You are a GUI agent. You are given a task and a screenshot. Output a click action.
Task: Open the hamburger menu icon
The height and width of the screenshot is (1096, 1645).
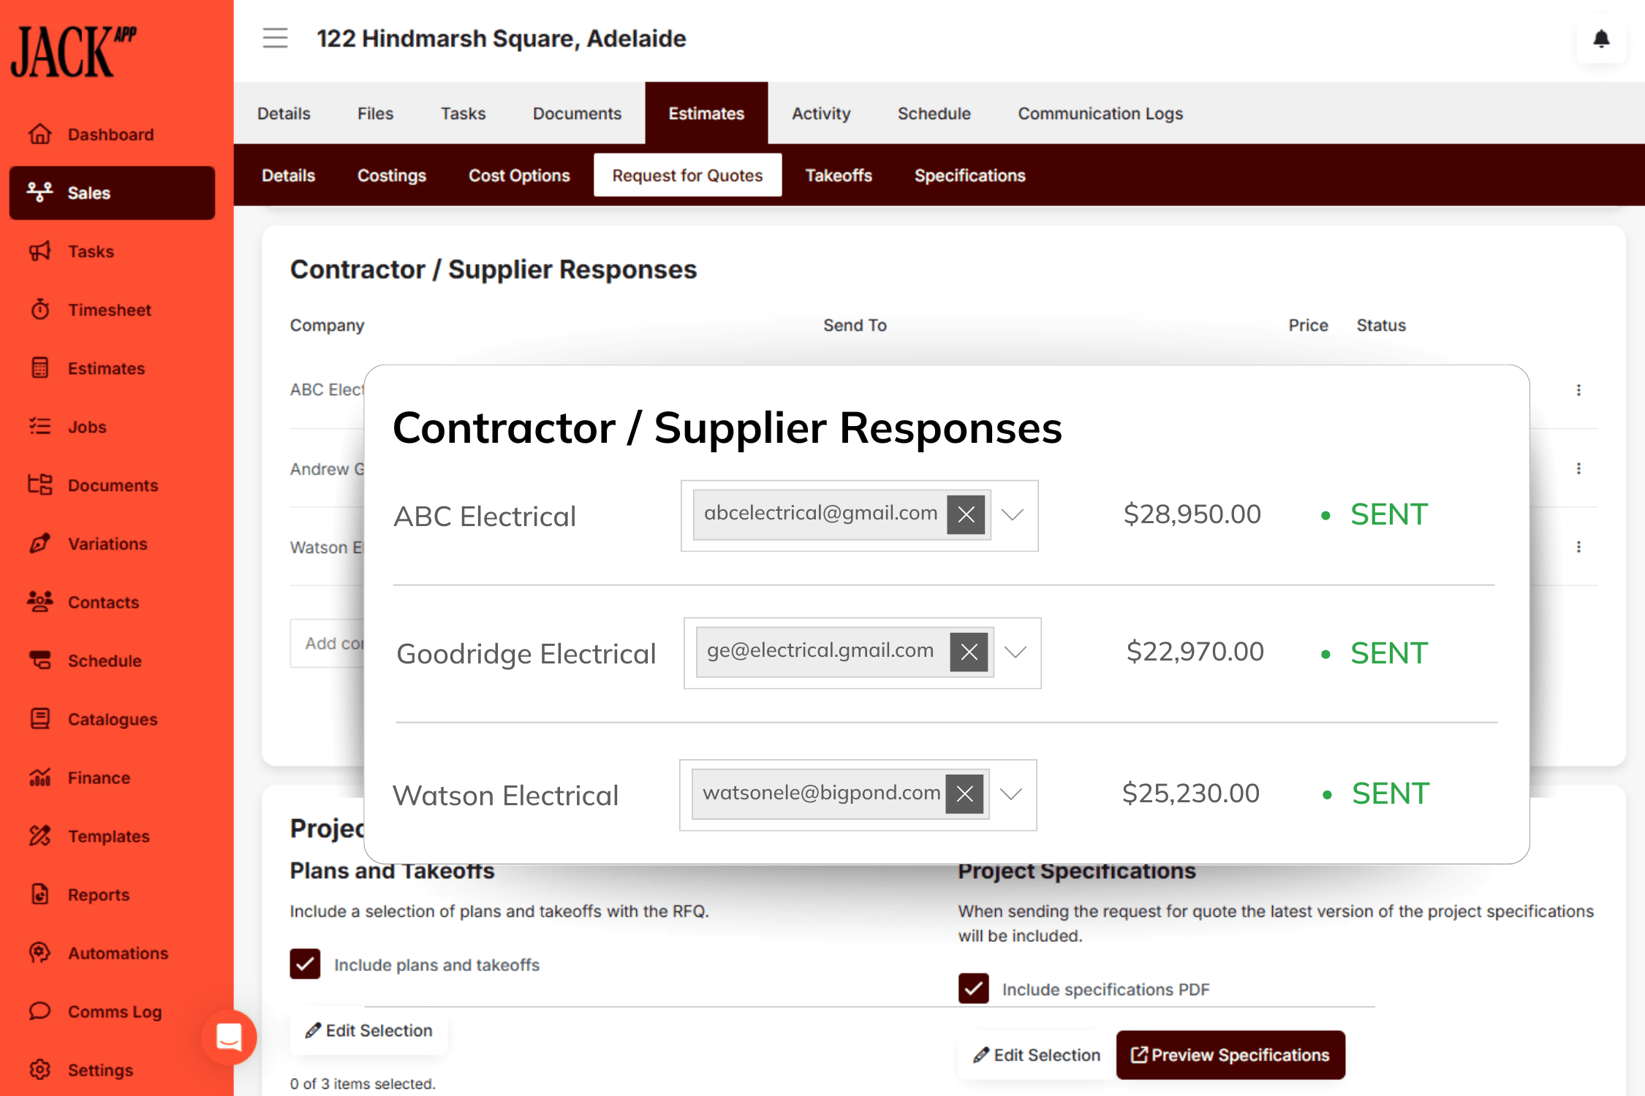tap(275, 38)
